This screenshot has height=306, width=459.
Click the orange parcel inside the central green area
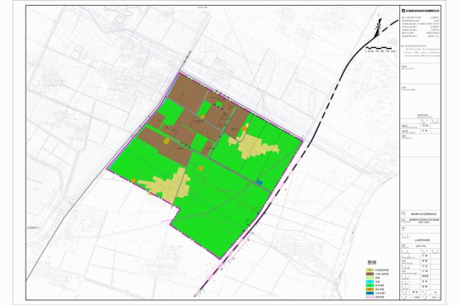pos(201,169)
